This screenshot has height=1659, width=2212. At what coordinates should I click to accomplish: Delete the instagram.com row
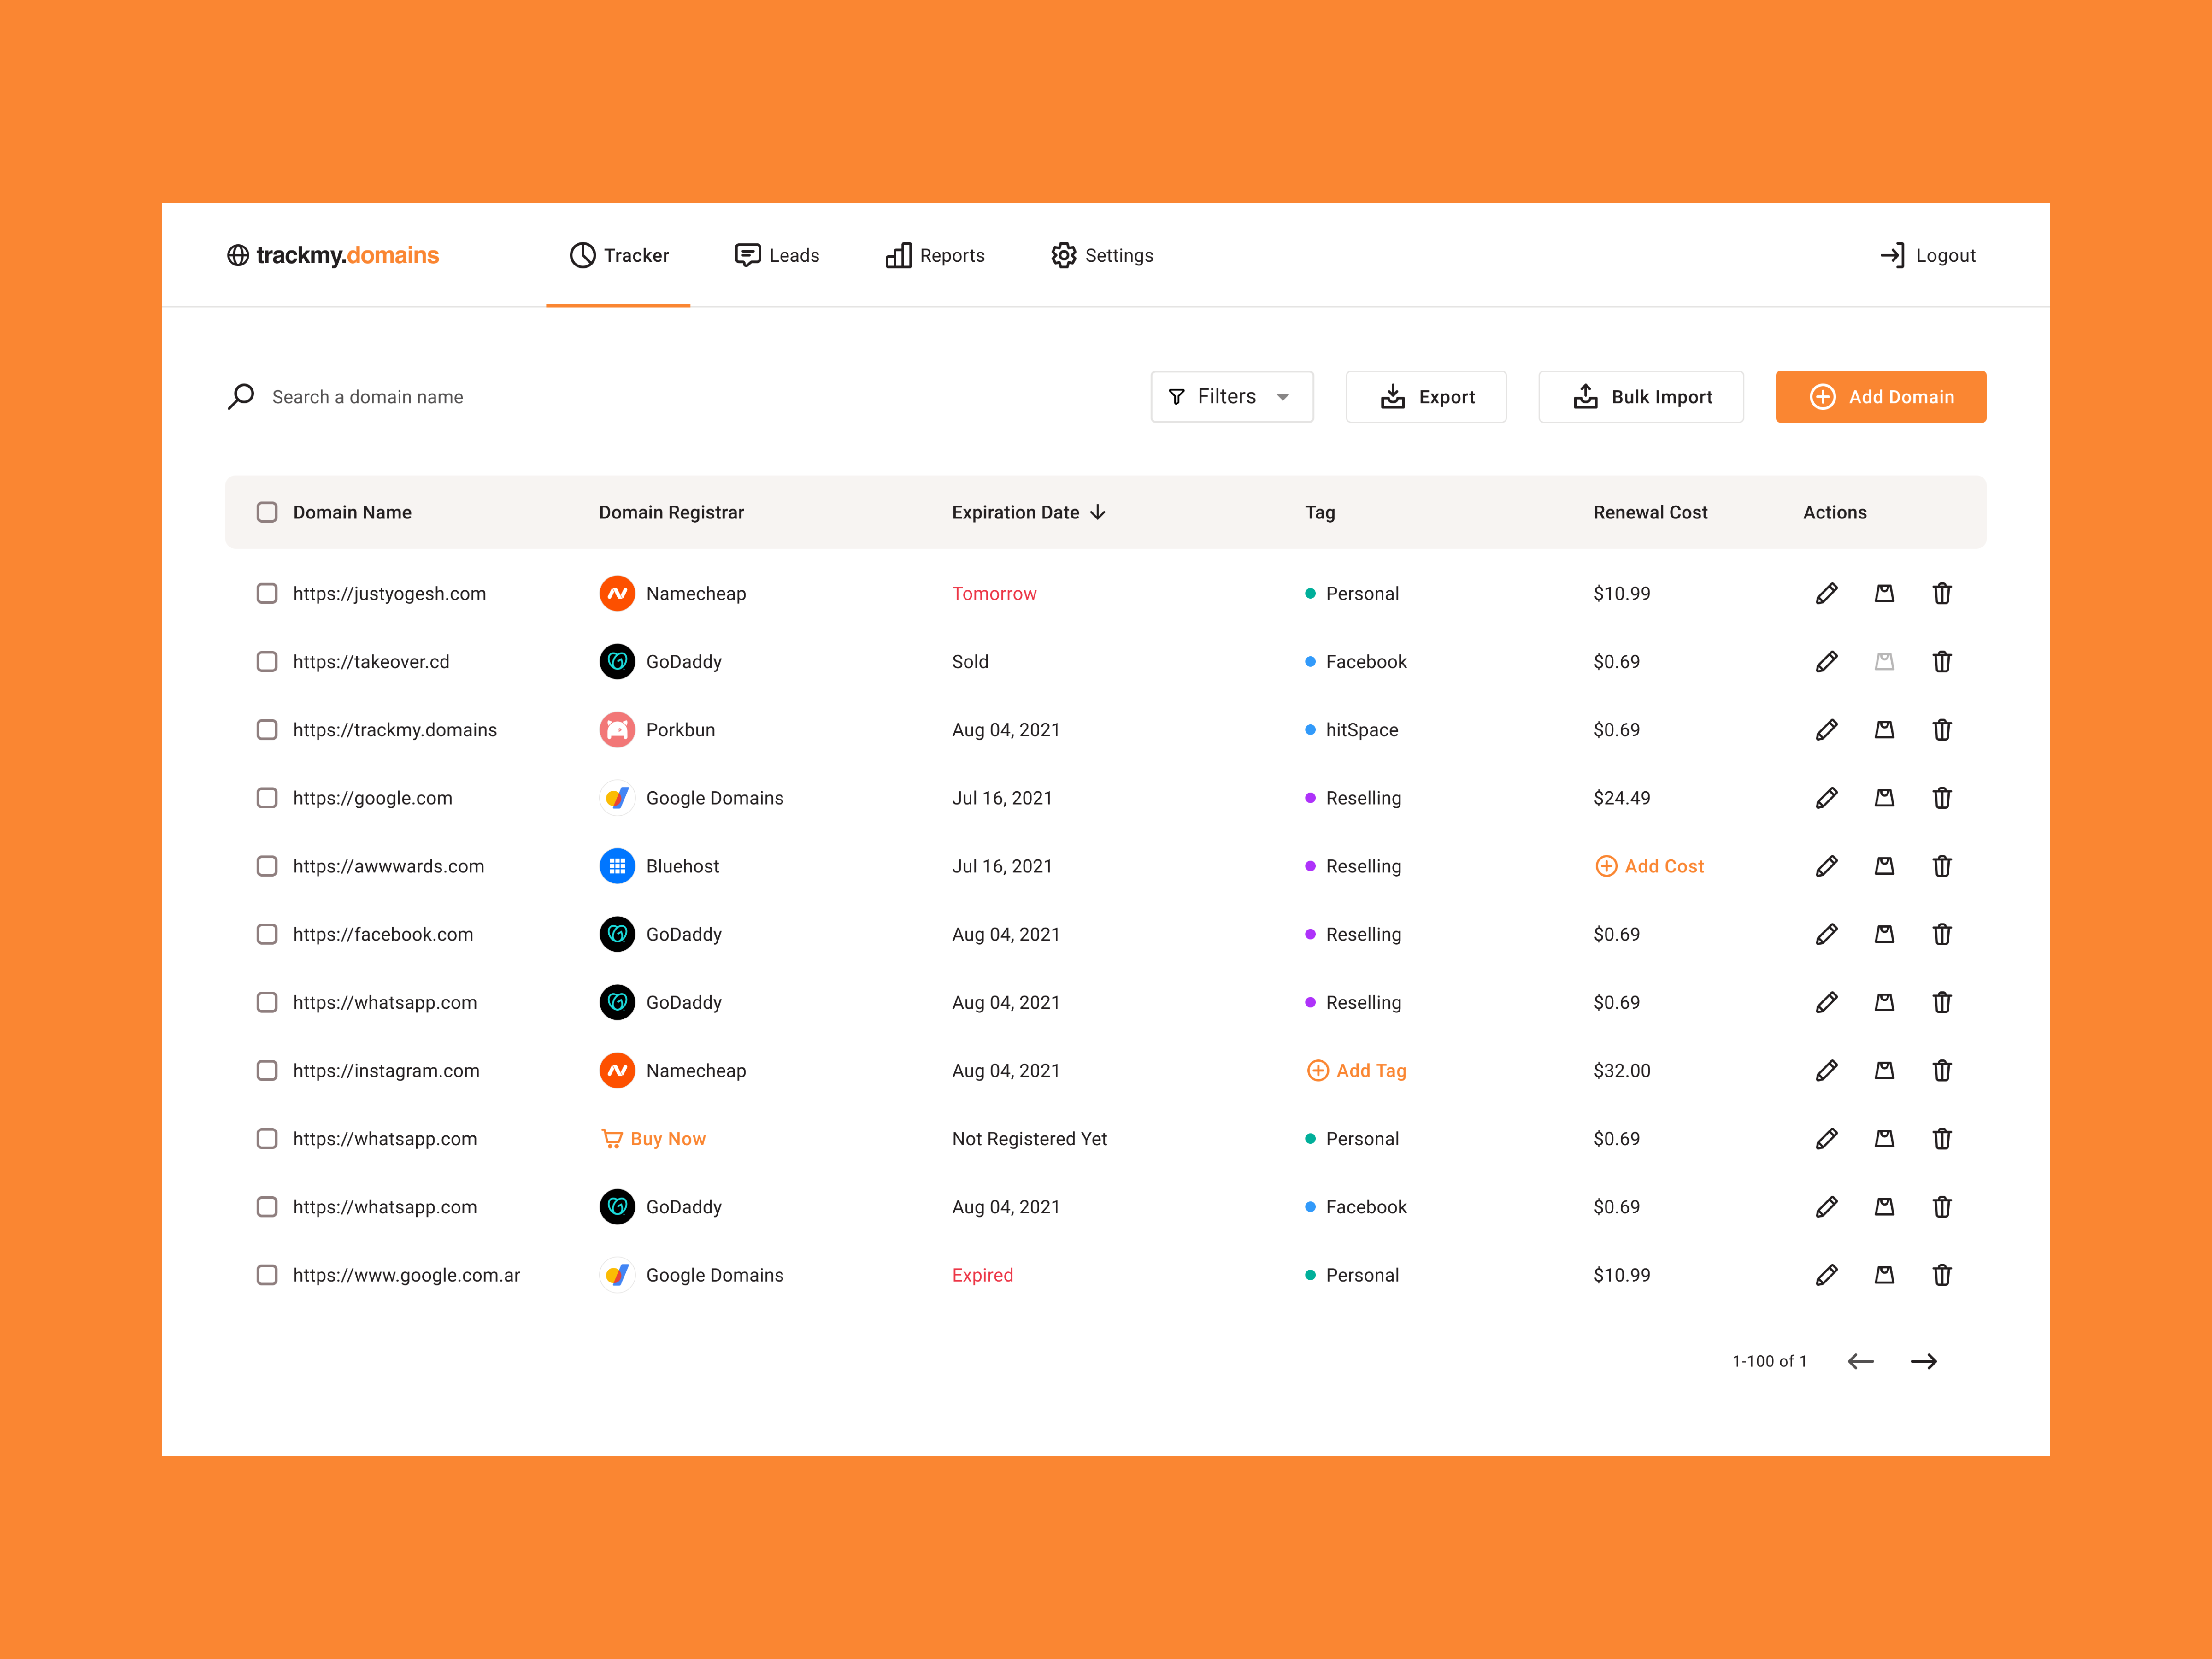tap(1942, 1070)
